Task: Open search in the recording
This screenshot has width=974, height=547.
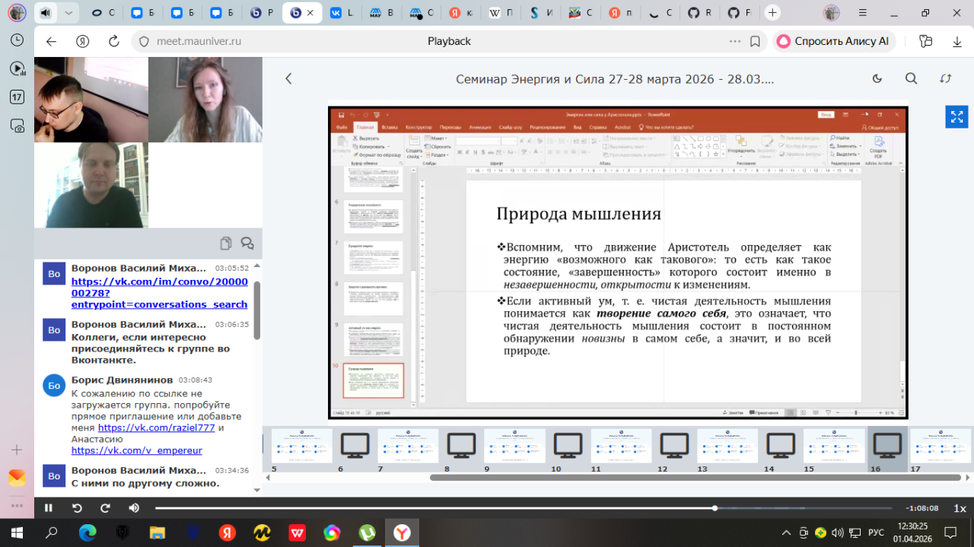Action: [911, 78]
